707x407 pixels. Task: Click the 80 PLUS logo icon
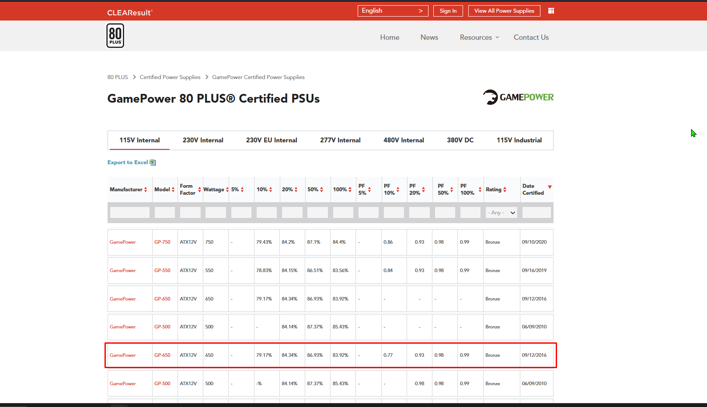[115, 36]
